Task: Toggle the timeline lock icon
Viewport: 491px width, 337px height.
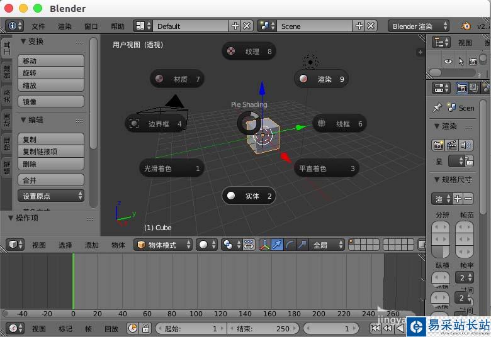Action: (145, 328)
